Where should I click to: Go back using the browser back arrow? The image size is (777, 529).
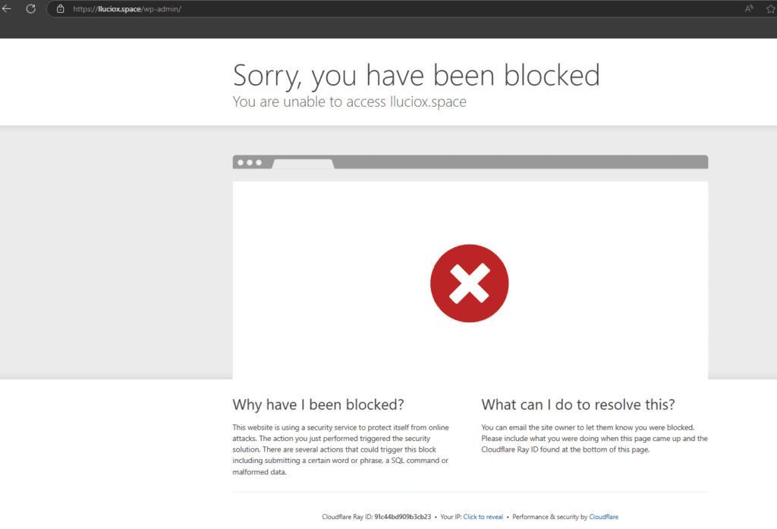(7, 8)
